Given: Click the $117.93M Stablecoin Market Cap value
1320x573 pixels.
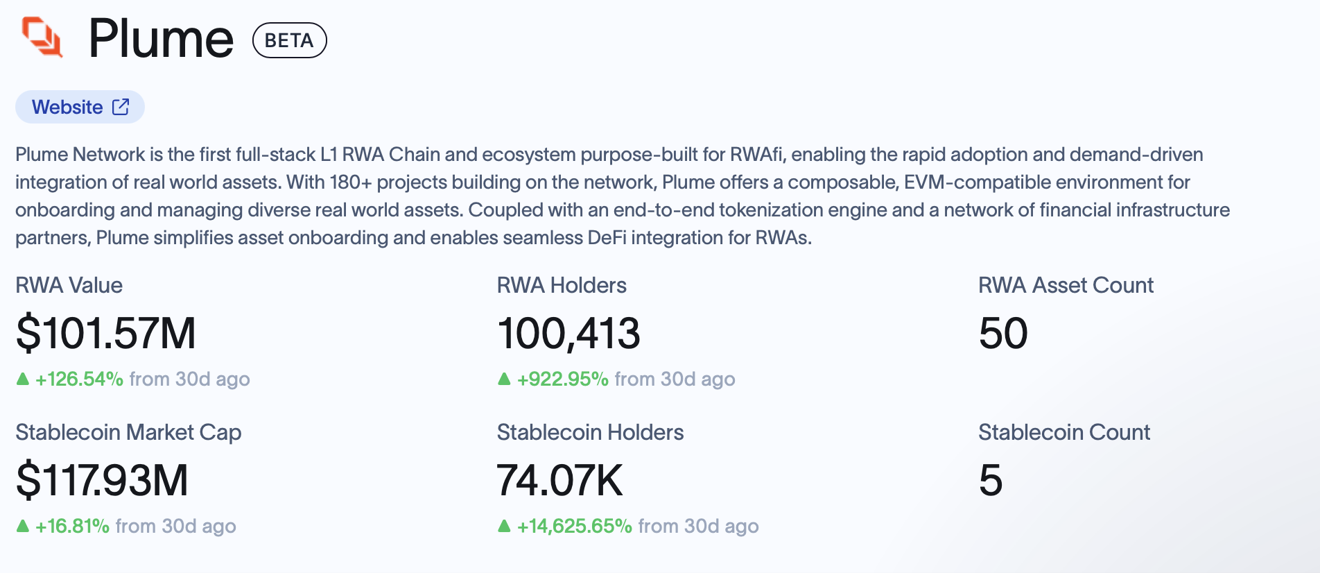Looking at the screenshot, I should (102, 480).
